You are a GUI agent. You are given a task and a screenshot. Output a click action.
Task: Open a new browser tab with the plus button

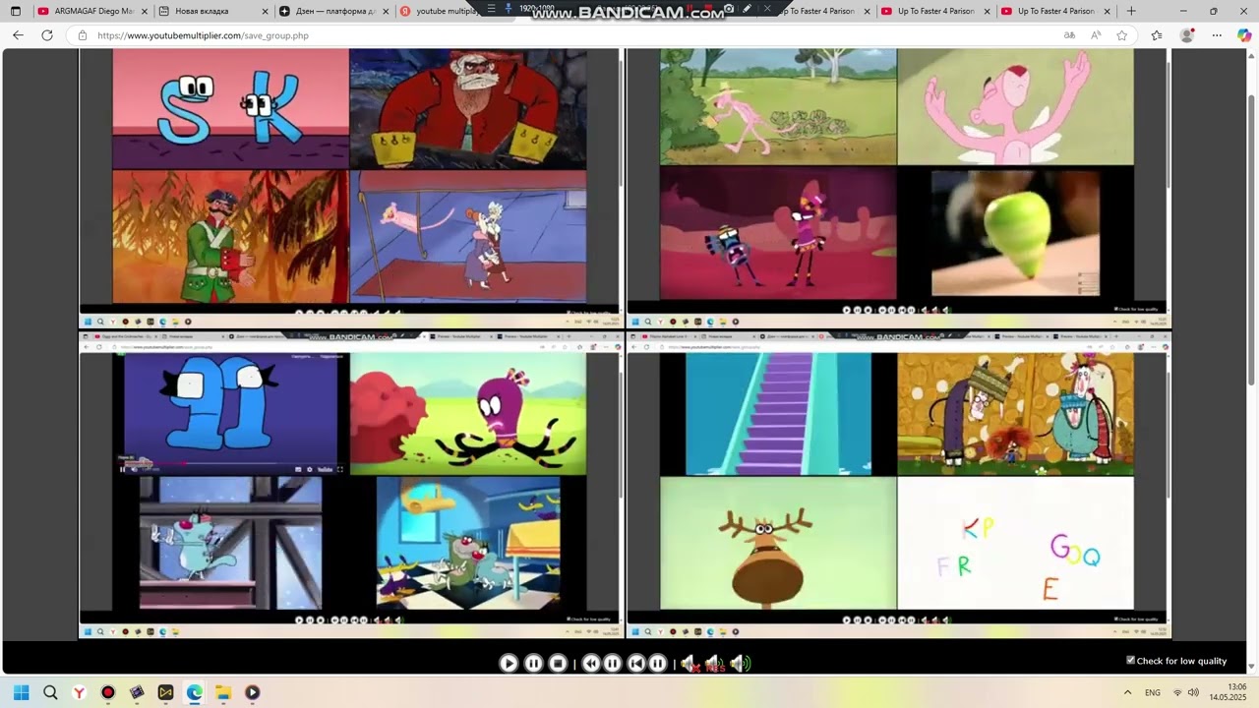[x=1131, y=11]
